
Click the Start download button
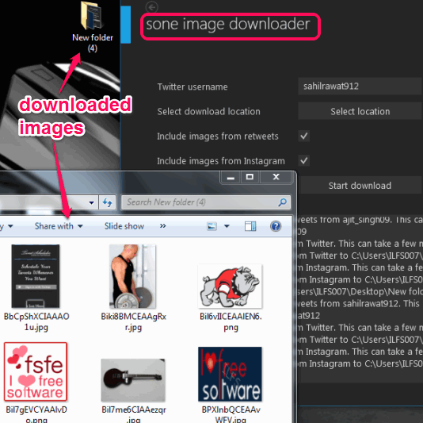coord(360,186)
